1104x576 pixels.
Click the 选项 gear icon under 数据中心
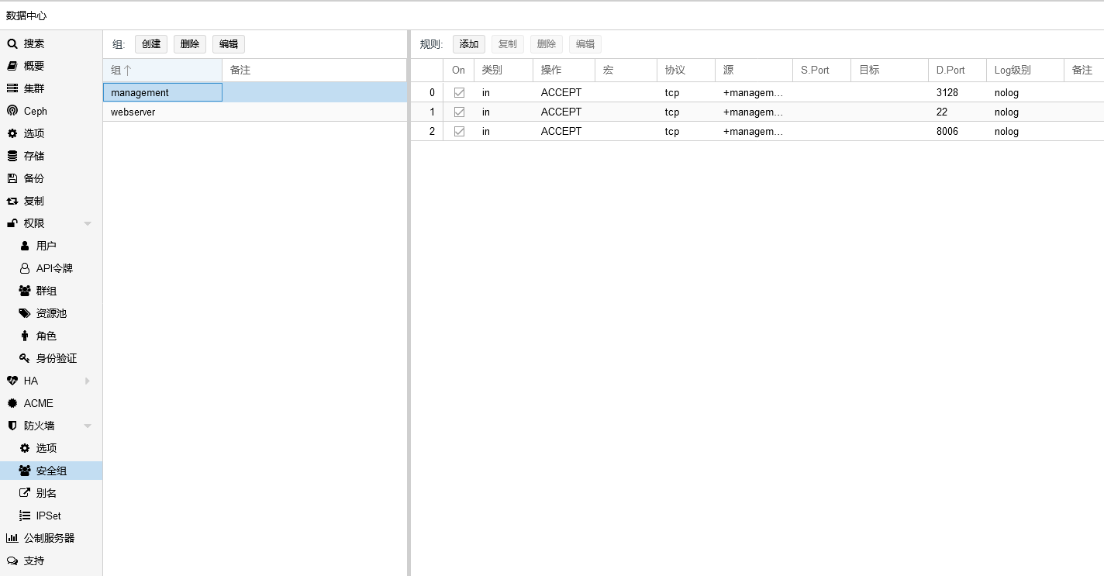[x=12, y=133]
